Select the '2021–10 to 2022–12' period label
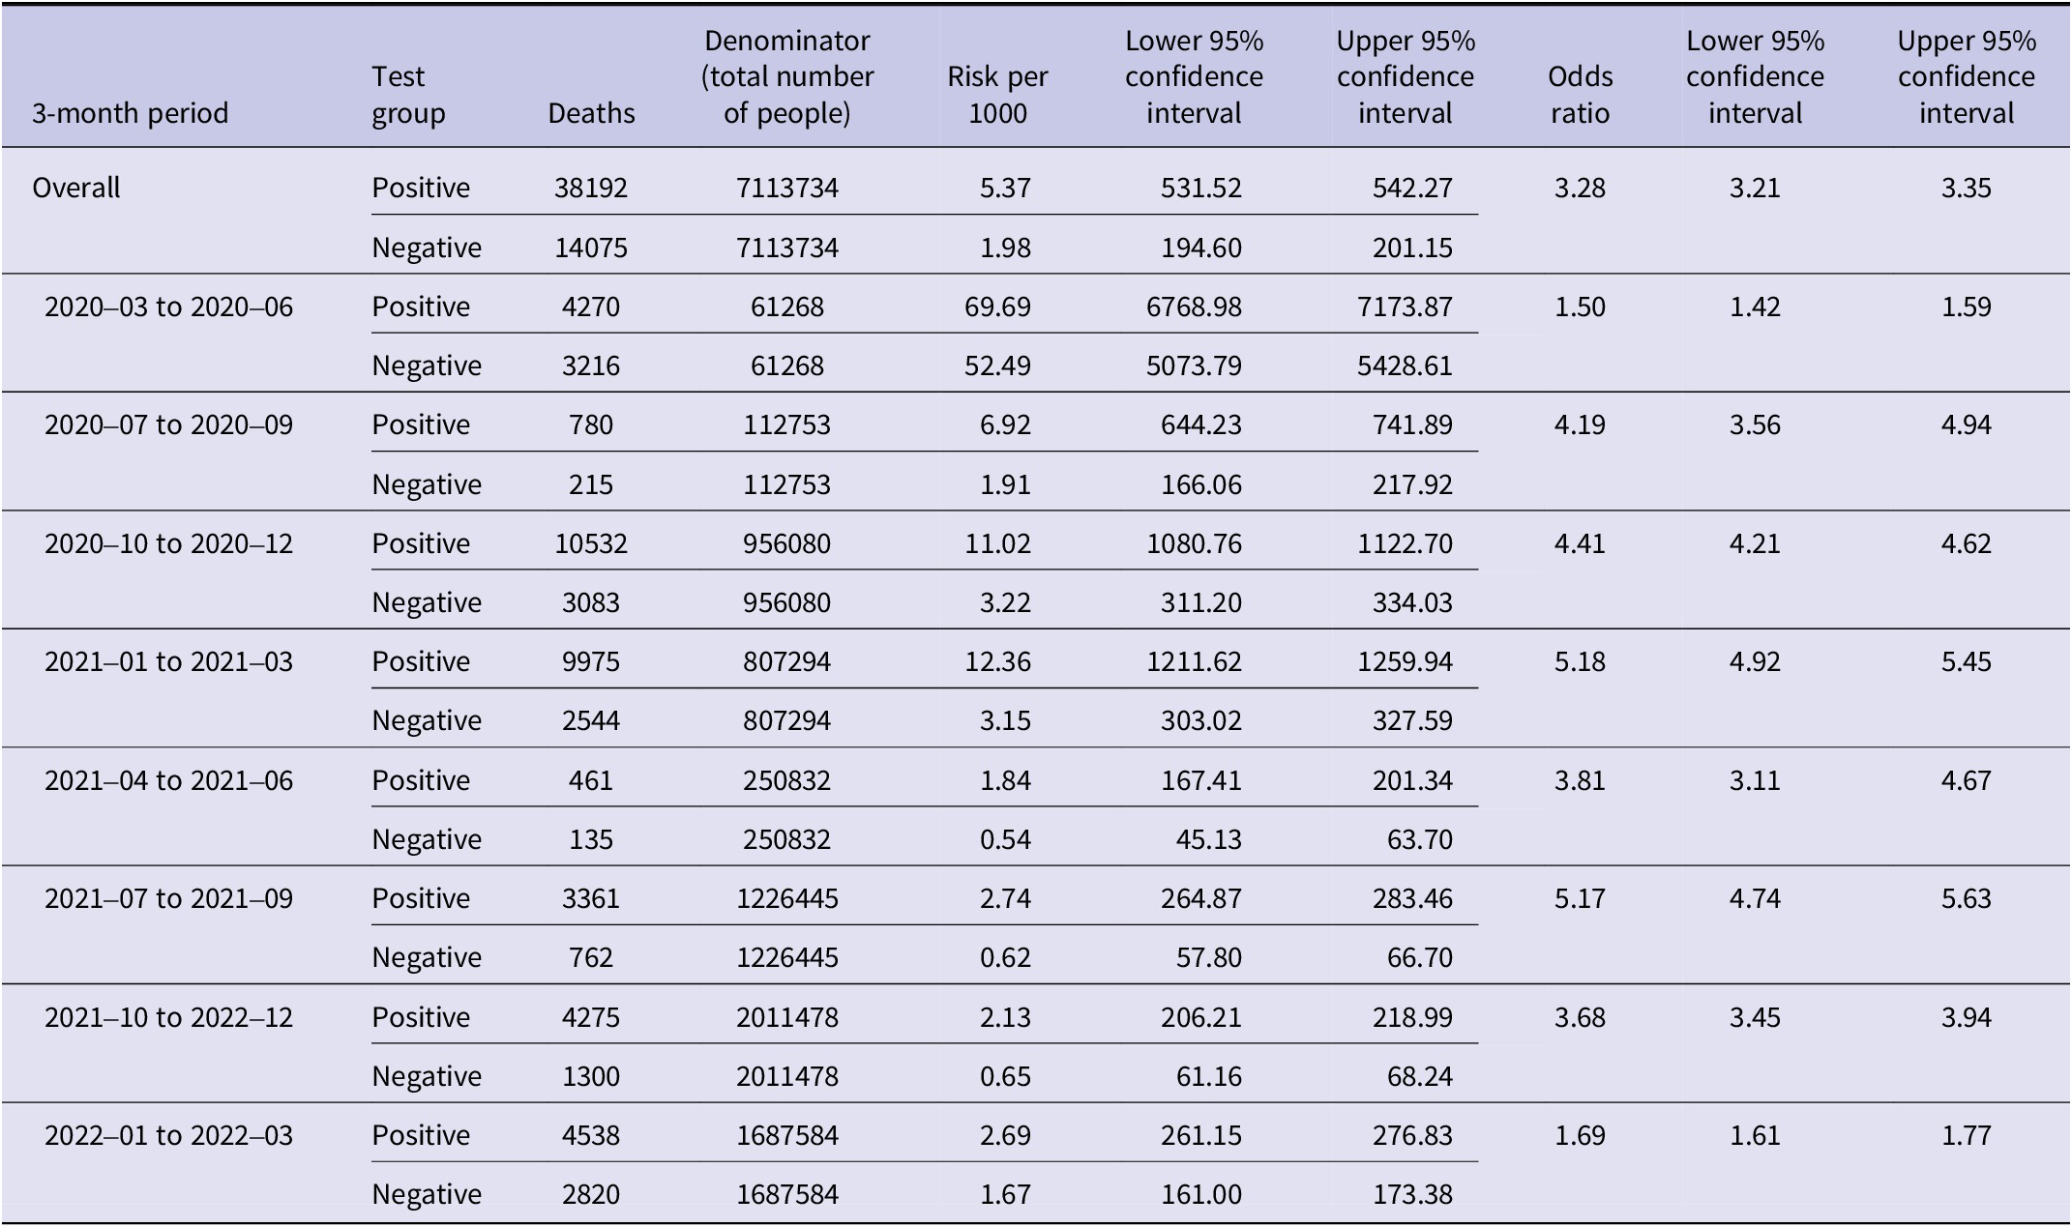This screenshot has width=2072, height=1227. pos(168,1017)
